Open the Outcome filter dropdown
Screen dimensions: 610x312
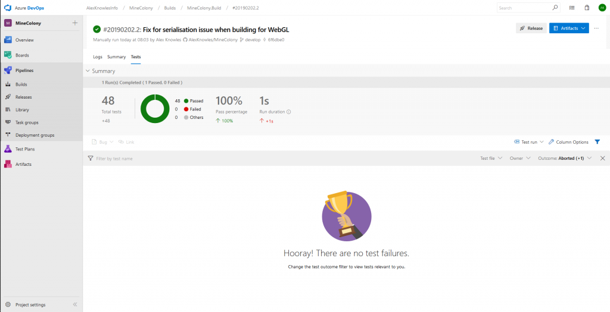(564, 159)
